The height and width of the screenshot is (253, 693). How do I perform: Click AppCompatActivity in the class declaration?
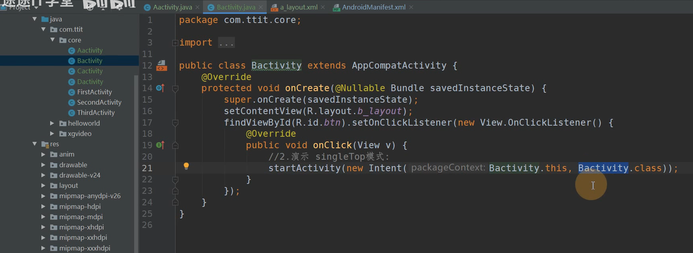coord(399,65)
